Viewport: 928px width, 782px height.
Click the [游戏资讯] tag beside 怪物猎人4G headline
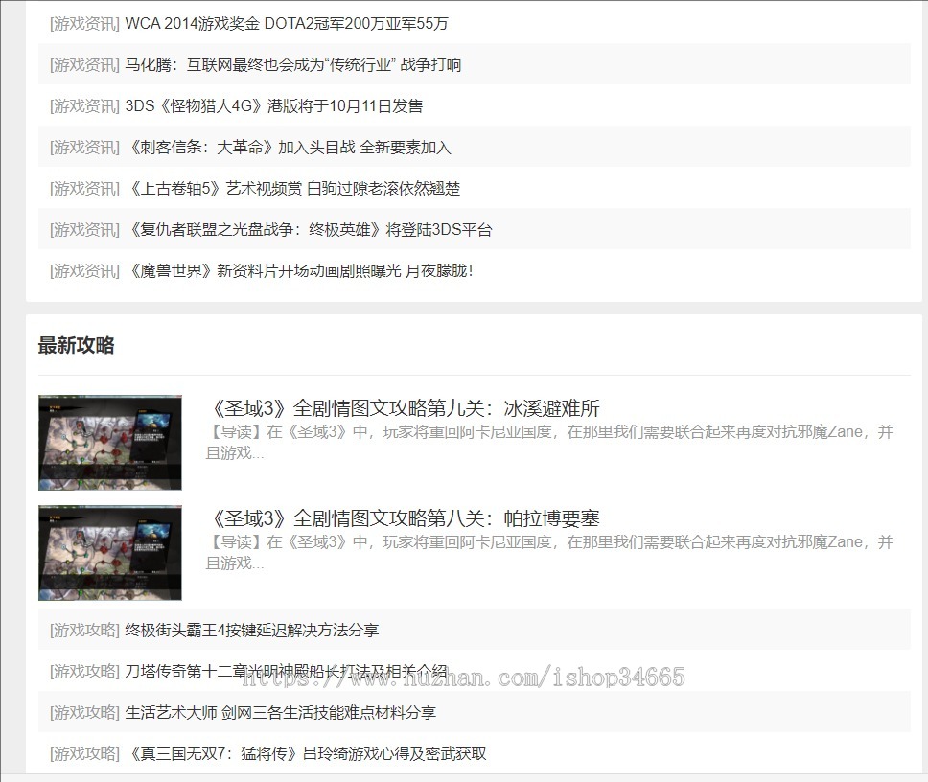coord(84,105)
